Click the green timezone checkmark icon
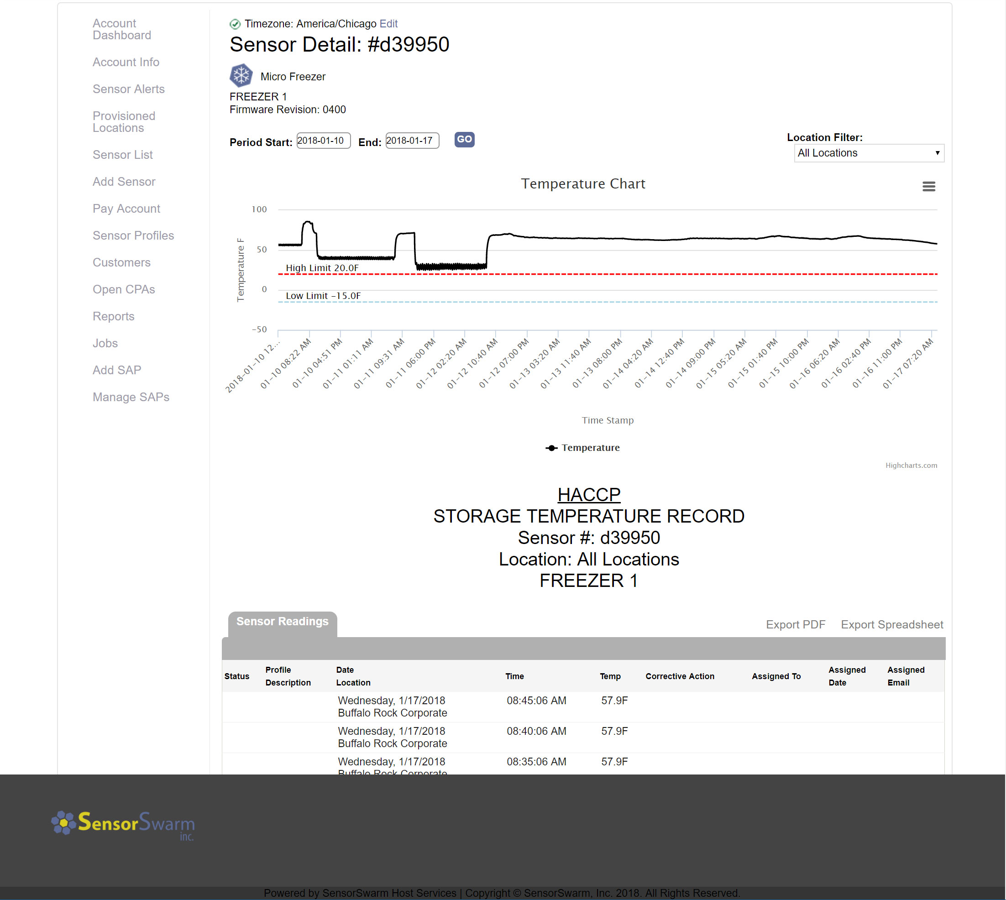 (x=235, y=24)
